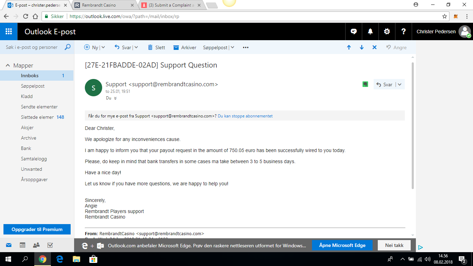The height and width of the screenshot is (266, 473).
Task: Click the Chrome address bar URL
Action: pos(124,16)
